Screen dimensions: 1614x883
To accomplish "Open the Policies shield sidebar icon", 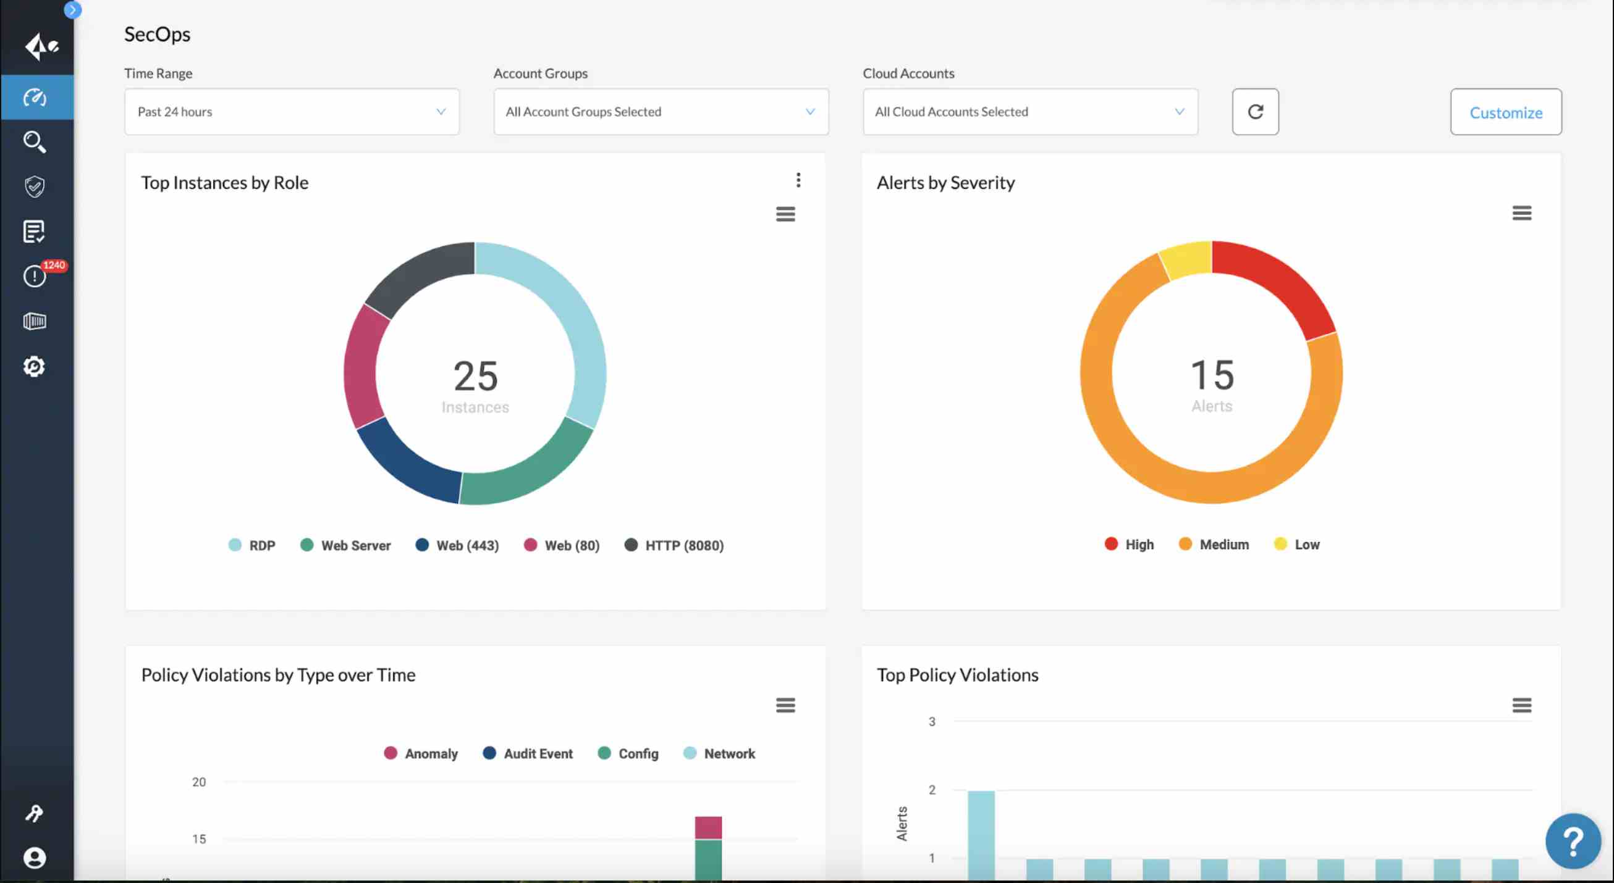I will [35, 186].
